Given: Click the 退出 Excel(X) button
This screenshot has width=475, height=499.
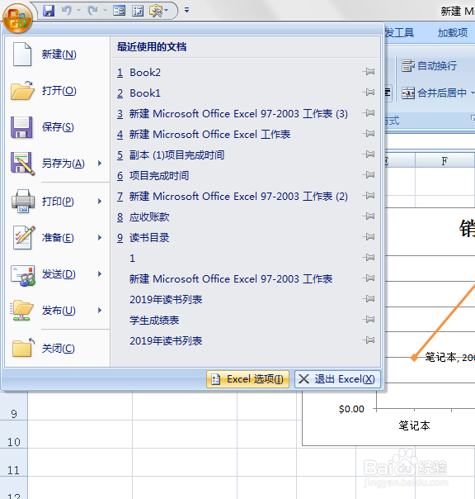Looking at the screenshot, I should [x=337, y=379].
